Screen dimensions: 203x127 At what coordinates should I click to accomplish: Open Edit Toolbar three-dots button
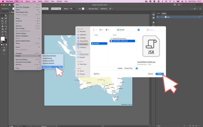coord(4,54)
